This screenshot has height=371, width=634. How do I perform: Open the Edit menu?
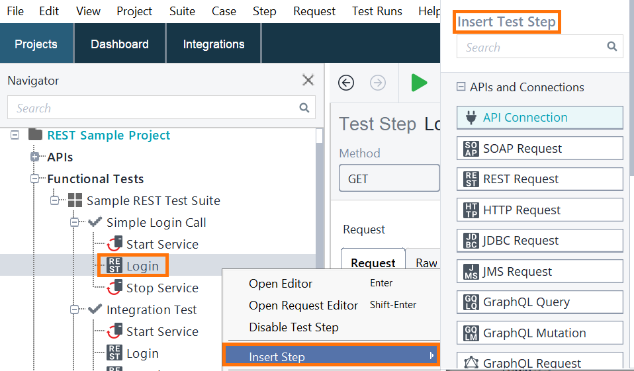pyautogui.click(x=49, y=11)
